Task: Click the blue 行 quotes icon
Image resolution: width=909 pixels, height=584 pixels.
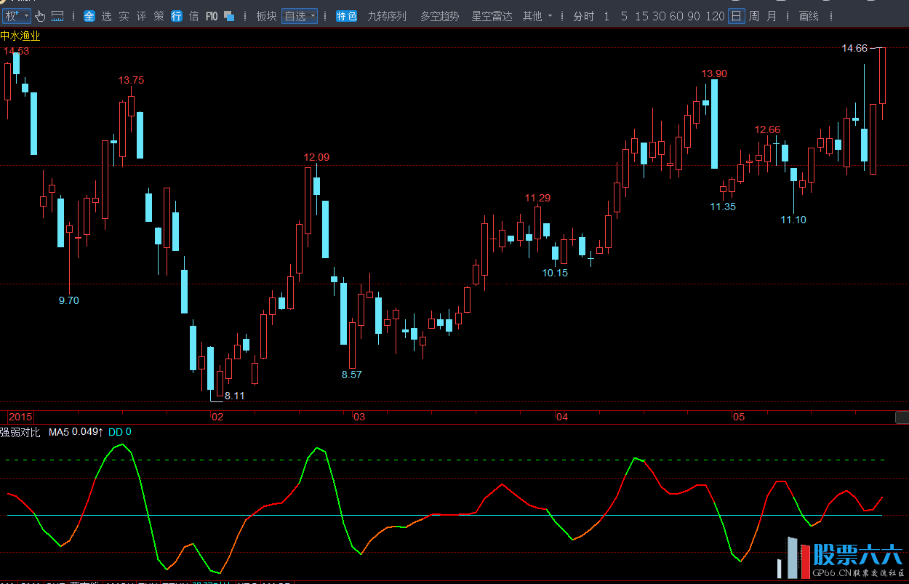Action: click(177, 16)
